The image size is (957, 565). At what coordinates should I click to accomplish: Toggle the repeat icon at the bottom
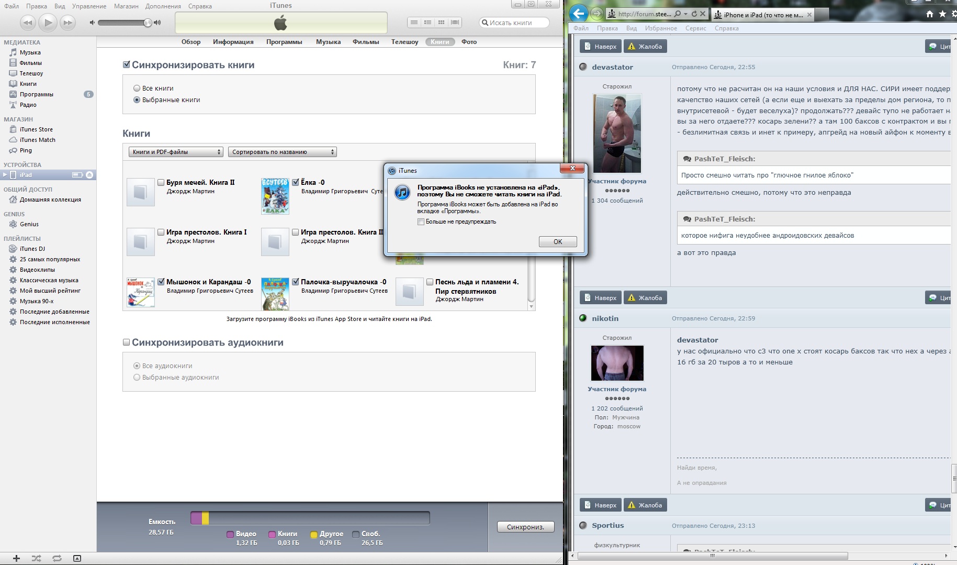tap(57, 558)
